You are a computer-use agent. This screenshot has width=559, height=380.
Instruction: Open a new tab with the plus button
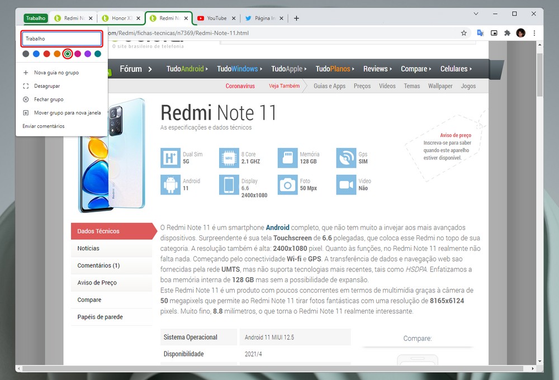tap(296, 18)
